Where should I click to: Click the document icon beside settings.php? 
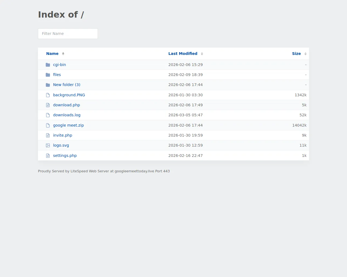(48, 156)
